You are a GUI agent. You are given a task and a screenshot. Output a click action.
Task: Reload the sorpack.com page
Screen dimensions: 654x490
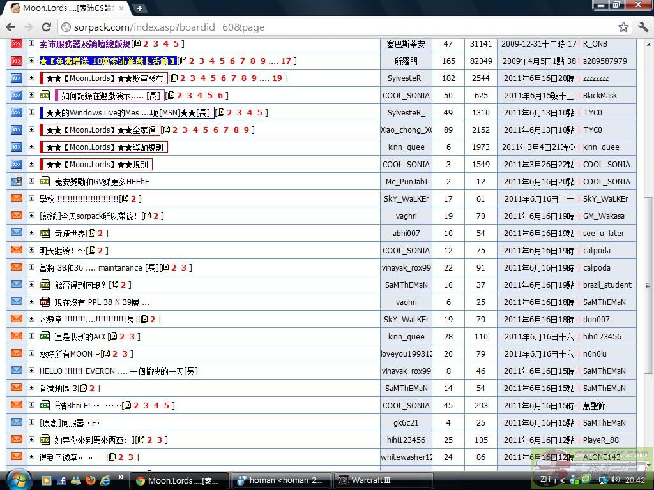coord(46,27)
